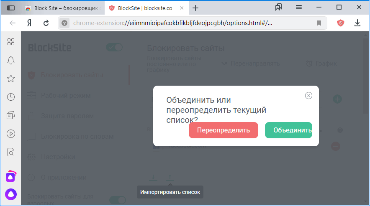Open the Alice assistant purple icon

[x=11, y=194]
